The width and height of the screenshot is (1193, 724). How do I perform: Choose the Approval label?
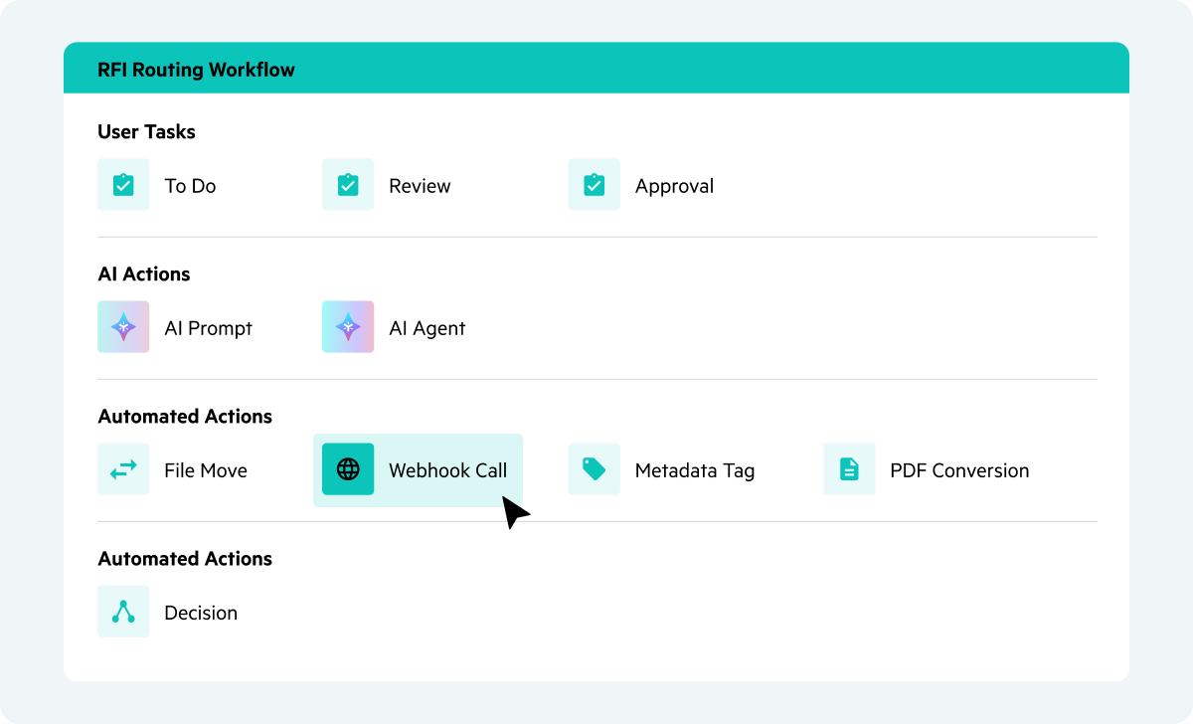[x=674, y=187]
